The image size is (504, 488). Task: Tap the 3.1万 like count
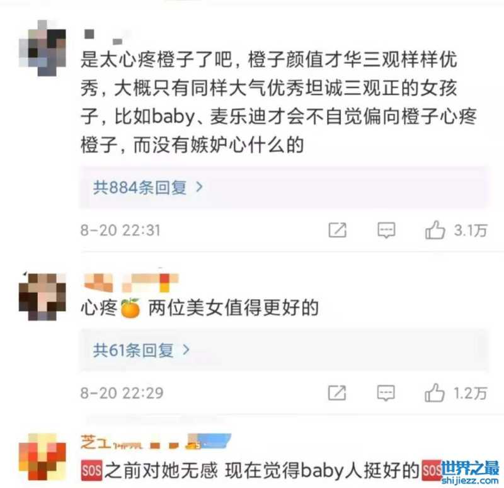471,230
